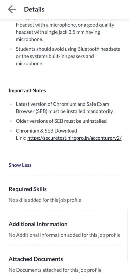Click the bullet about avoiding Bluetooth headsets

pyautogui.click(x=68, y=56)
